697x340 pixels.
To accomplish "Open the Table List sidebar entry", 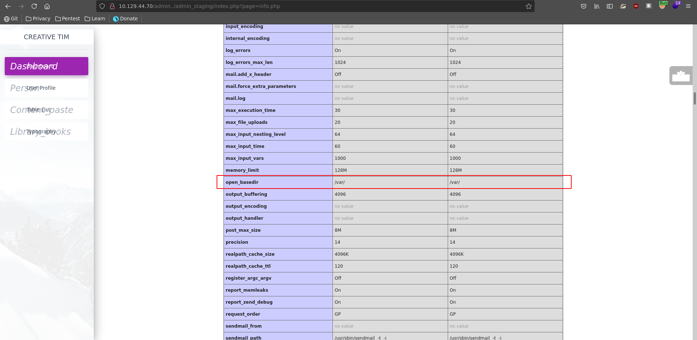I will (47, 110).
